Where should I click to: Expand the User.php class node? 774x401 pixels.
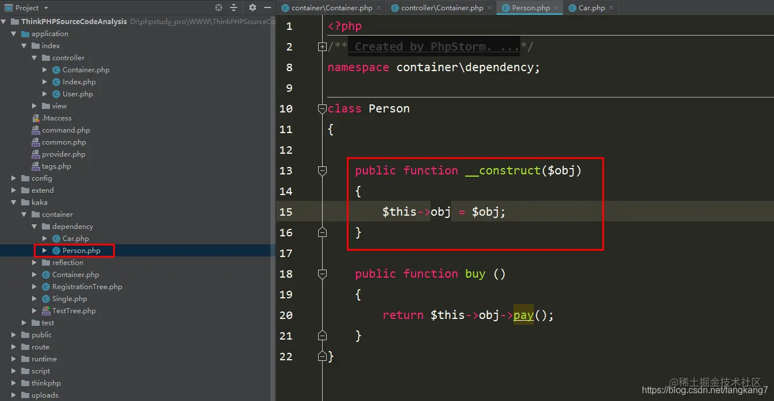(45, 94)
